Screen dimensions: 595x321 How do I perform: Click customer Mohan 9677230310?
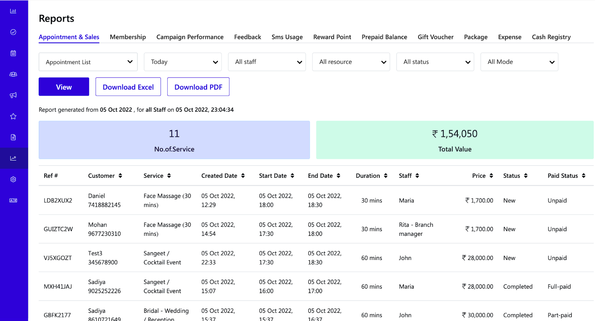click(104, 229)
